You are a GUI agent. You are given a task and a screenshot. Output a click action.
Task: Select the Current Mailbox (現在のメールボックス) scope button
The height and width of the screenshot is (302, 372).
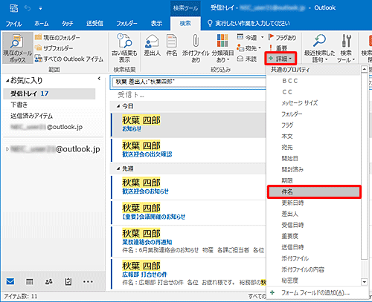point(18,48)
